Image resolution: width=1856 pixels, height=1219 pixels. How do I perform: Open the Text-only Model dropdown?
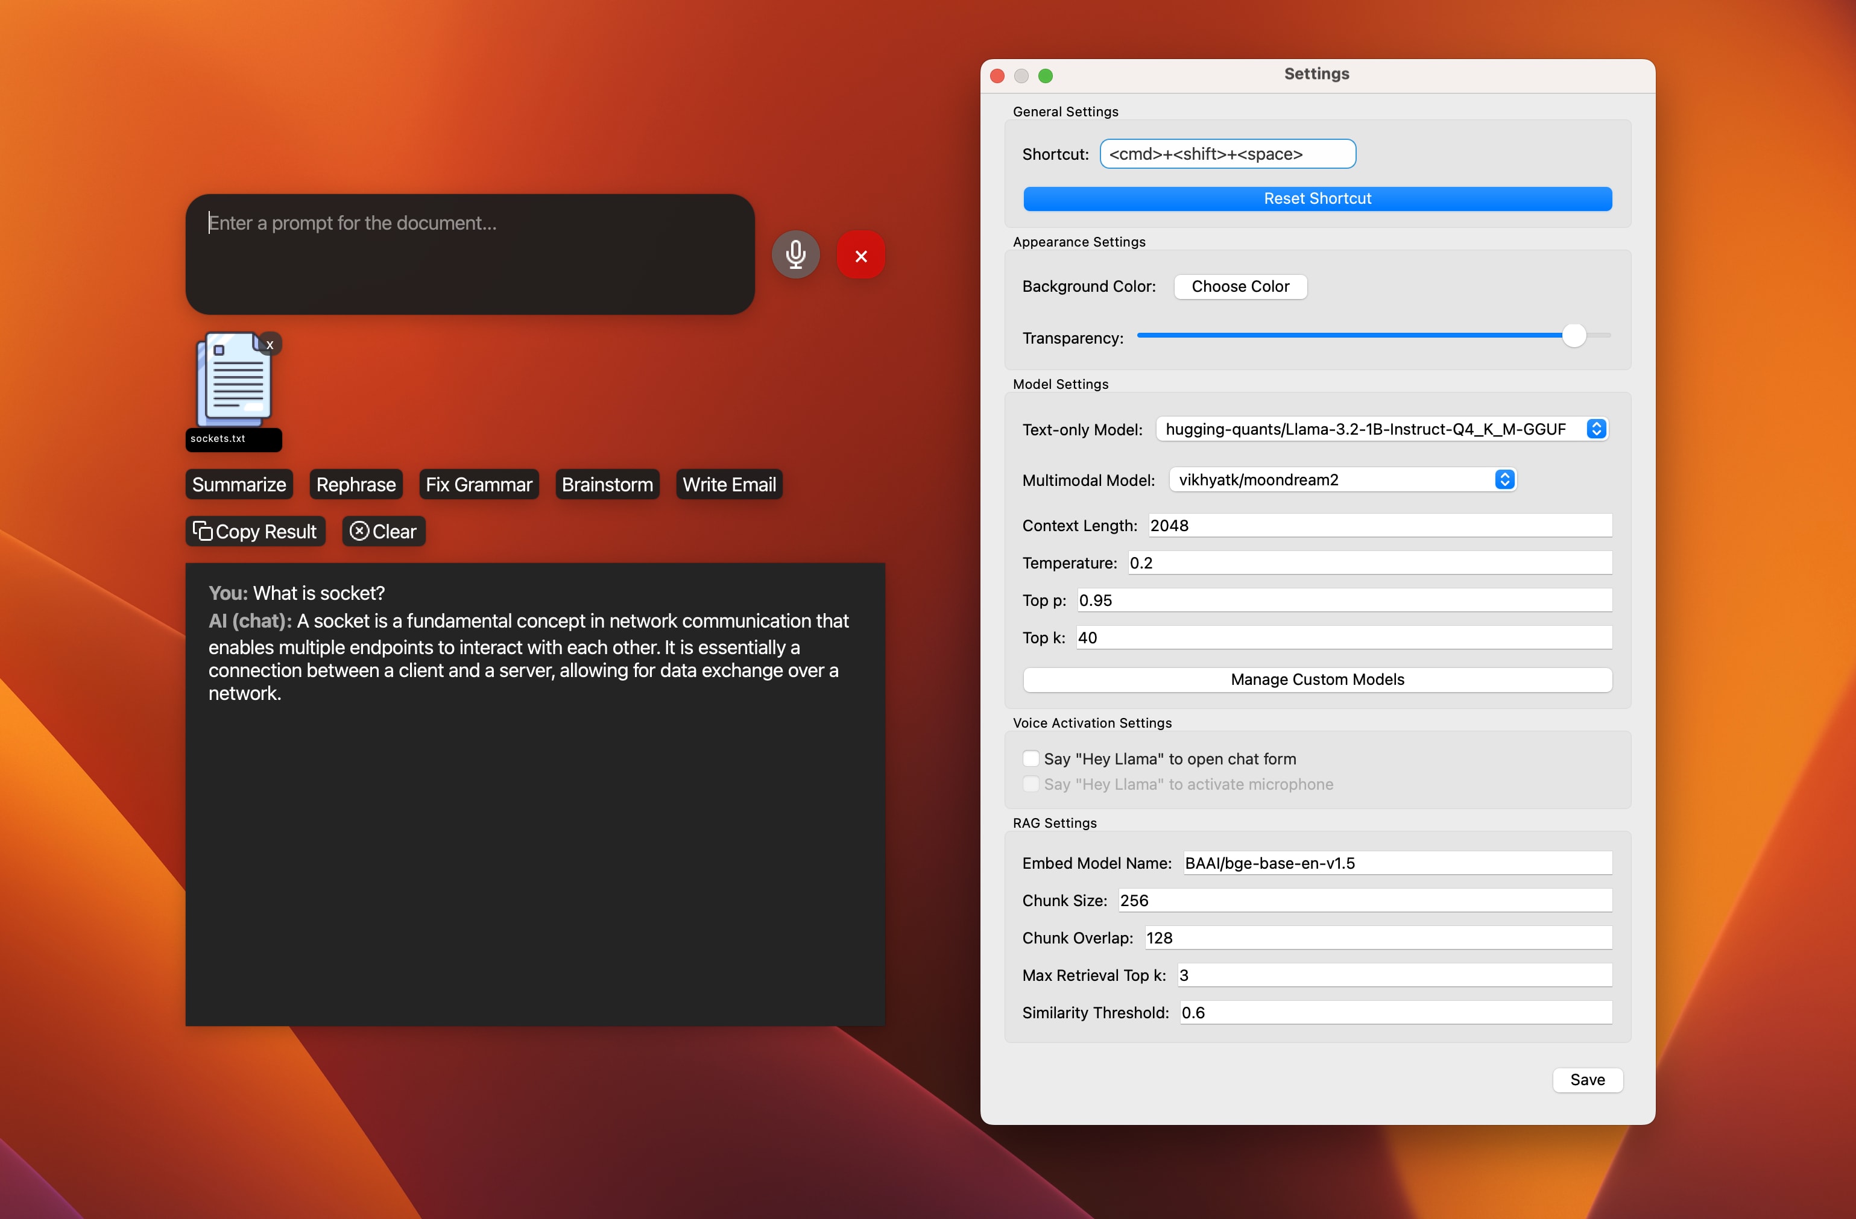point(1381,429)
